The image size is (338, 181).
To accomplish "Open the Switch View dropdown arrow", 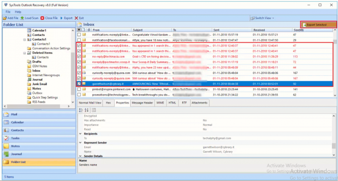I will coord(273,18).
